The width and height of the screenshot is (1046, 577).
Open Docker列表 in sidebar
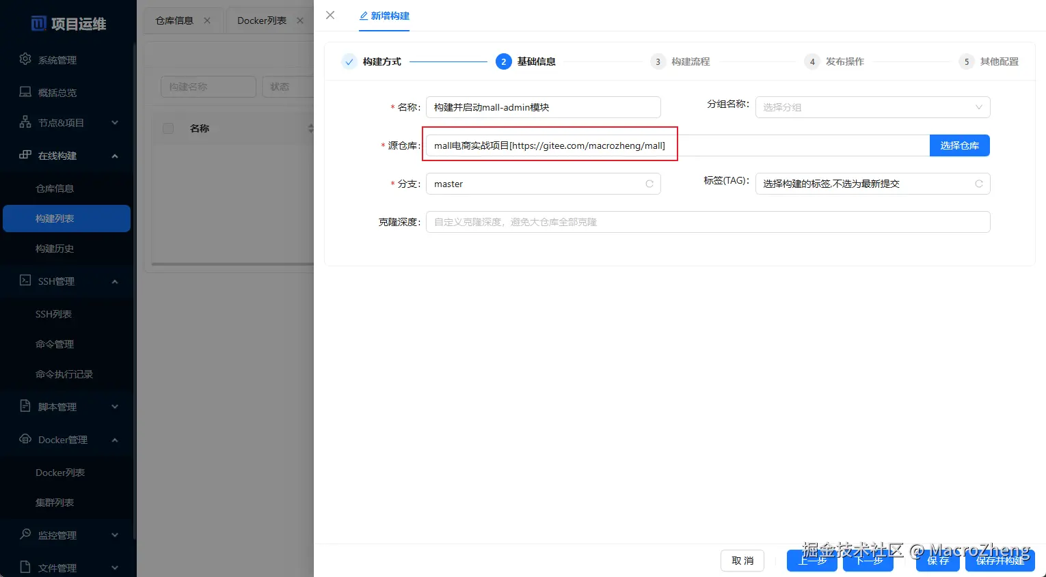tap(67, 473)
